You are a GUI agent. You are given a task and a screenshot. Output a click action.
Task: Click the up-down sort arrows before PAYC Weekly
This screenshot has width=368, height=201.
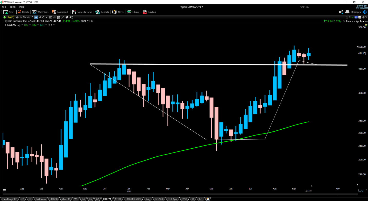[5, 25]
